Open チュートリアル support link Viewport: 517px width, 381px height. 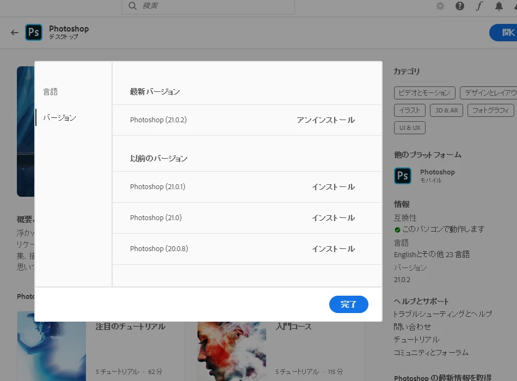[417, 340]
